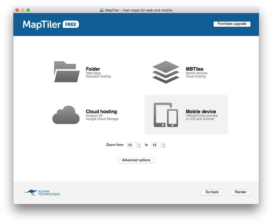Click the MapTiler FREE logo
The height and width of the screenshot is (224, 272).
click(51, 25)
